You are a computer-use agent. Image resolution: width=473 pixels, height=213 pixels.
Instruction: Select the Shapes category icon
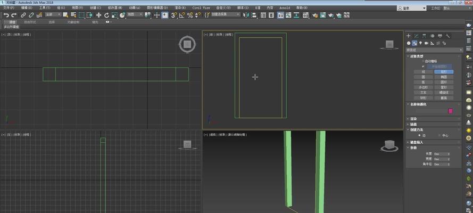[415, 43]
